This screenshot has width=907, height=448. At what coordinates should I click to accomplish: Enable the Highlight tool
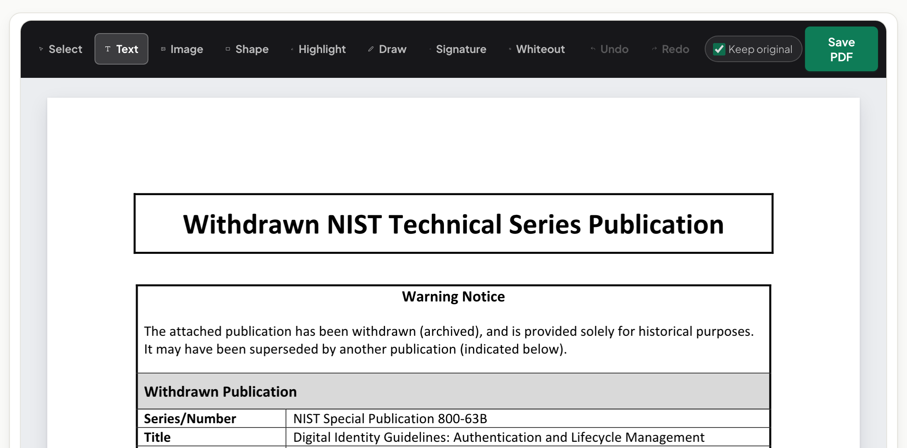(x=318, y=49)
